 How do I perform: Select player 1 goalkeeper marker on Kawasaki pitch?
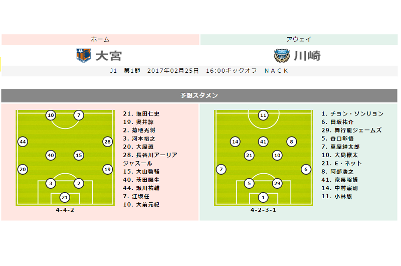[263, 197]
